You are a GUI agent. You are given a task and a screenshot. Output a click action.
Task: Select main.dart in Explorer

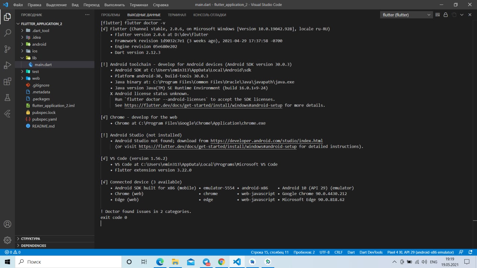click(x=55, y=65)
